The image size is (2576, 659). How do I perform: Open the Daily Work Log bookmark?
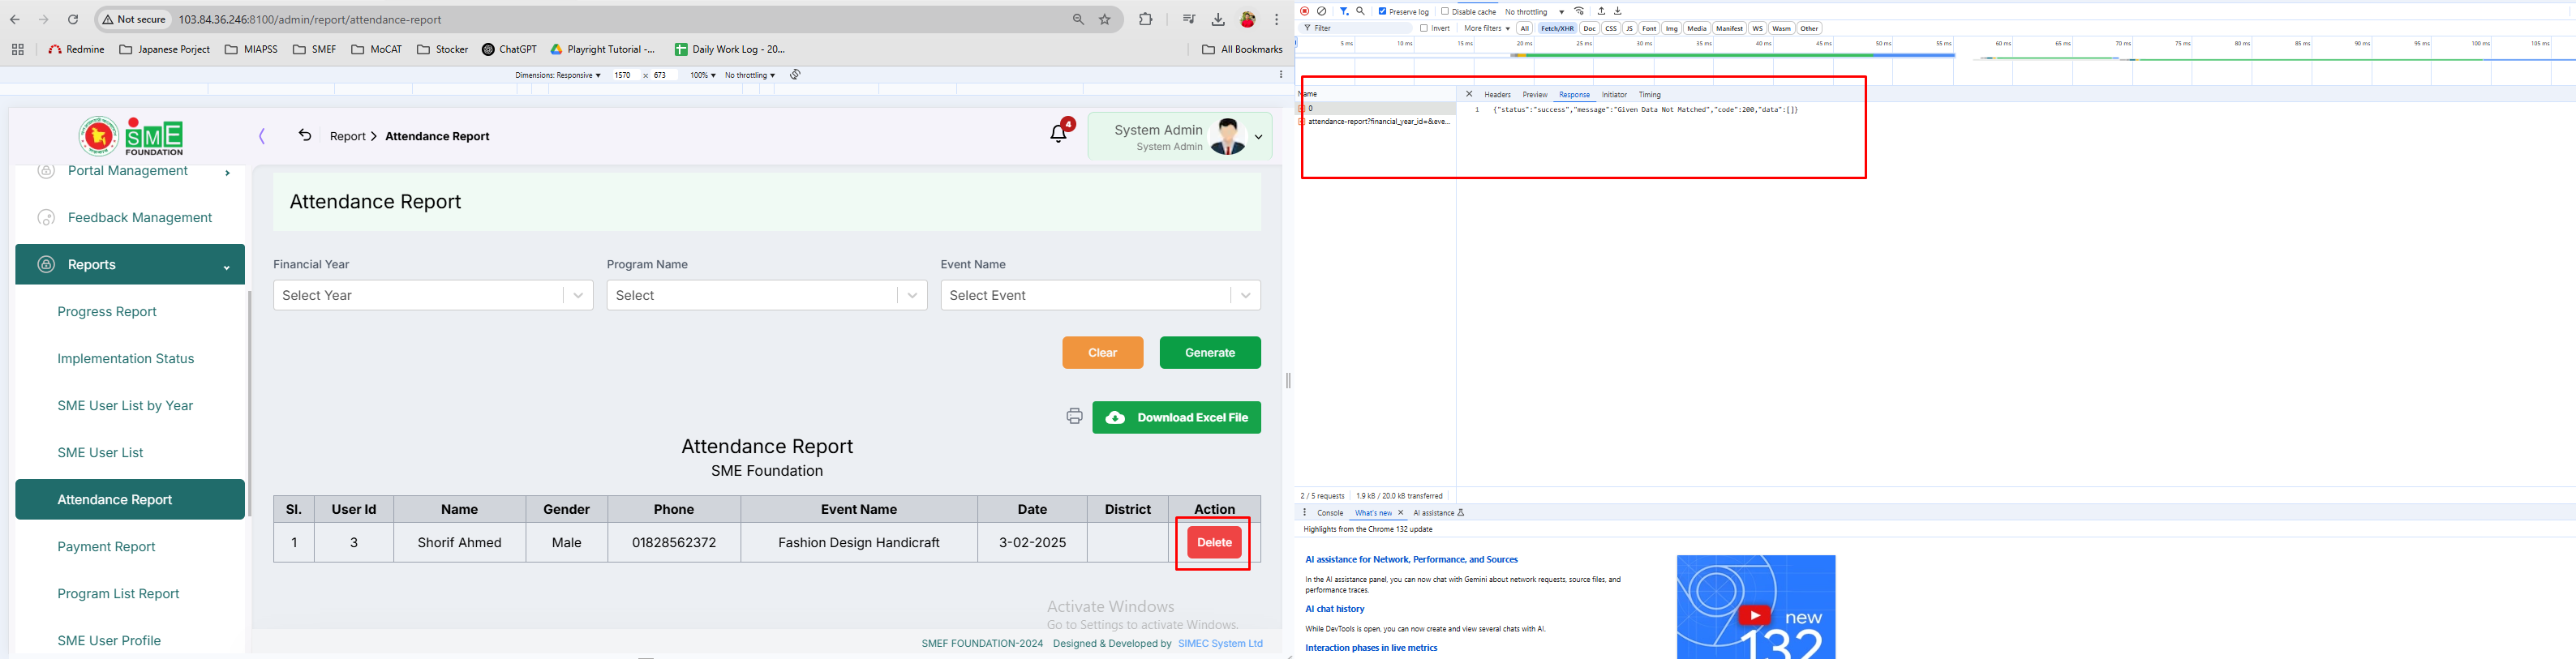click(x=730, y=49)
